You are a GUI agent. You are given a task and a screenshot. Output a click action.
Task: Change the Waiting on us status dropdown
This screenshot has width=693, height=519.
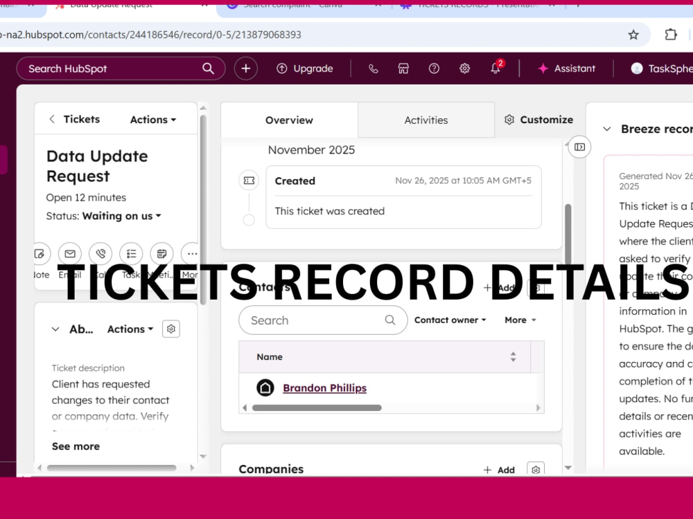click(121, 216)
